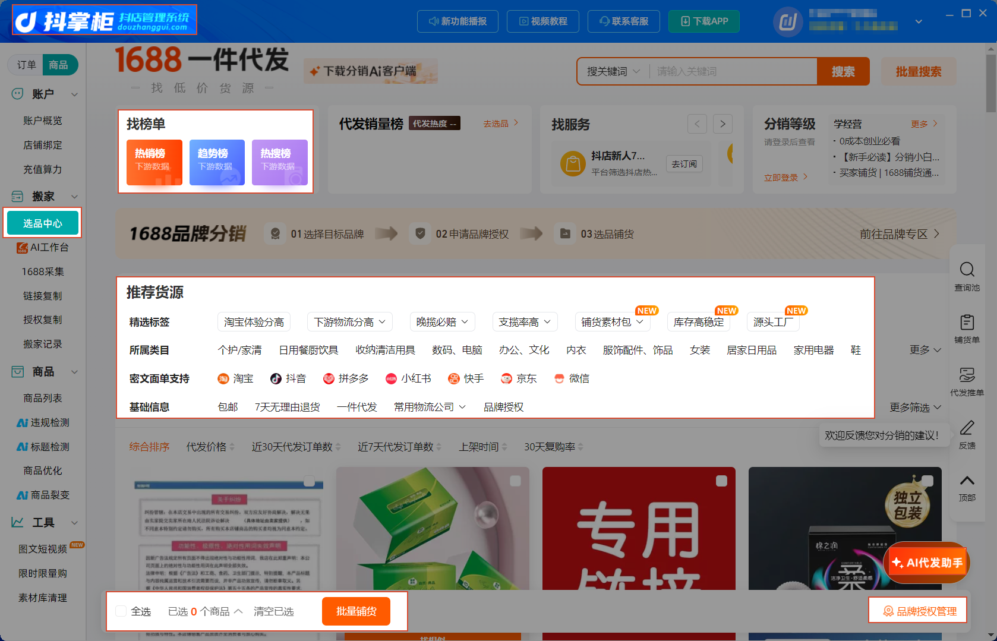
Task: Open 1688采集 in sidebar
Action: tap(43, 271)
